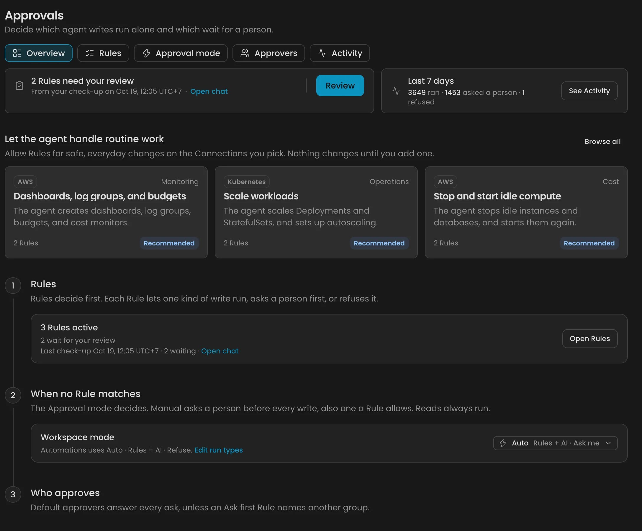
Task: Switch to the Rules tab
Action: click(103, 53)
